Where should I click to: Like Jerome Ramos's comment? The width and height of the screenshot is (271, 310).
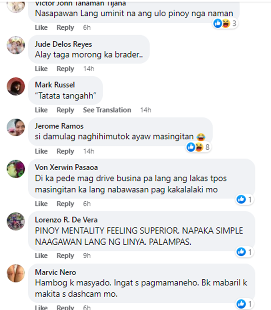pyautogui.click(x=41, y=151)
